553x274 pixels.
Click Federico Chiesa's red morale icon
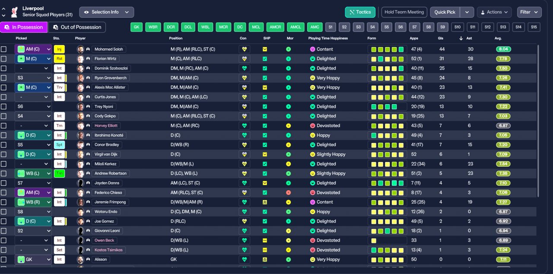(288, 193)
